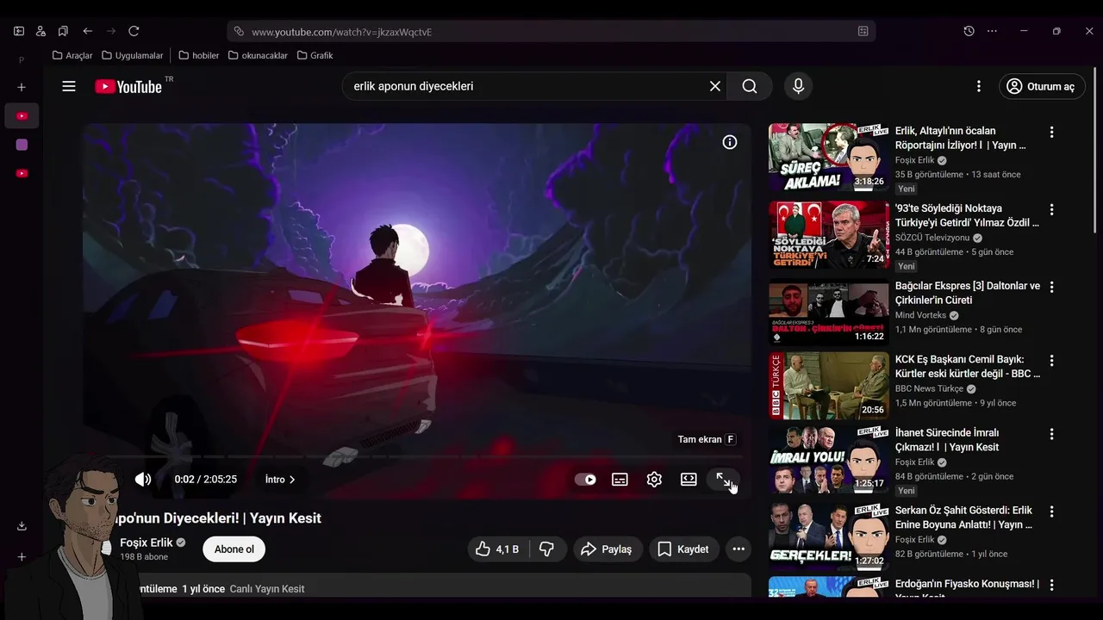Open downloads icon in sidebar
This screenshot has width=1103, height=620.
coord(22,526)
